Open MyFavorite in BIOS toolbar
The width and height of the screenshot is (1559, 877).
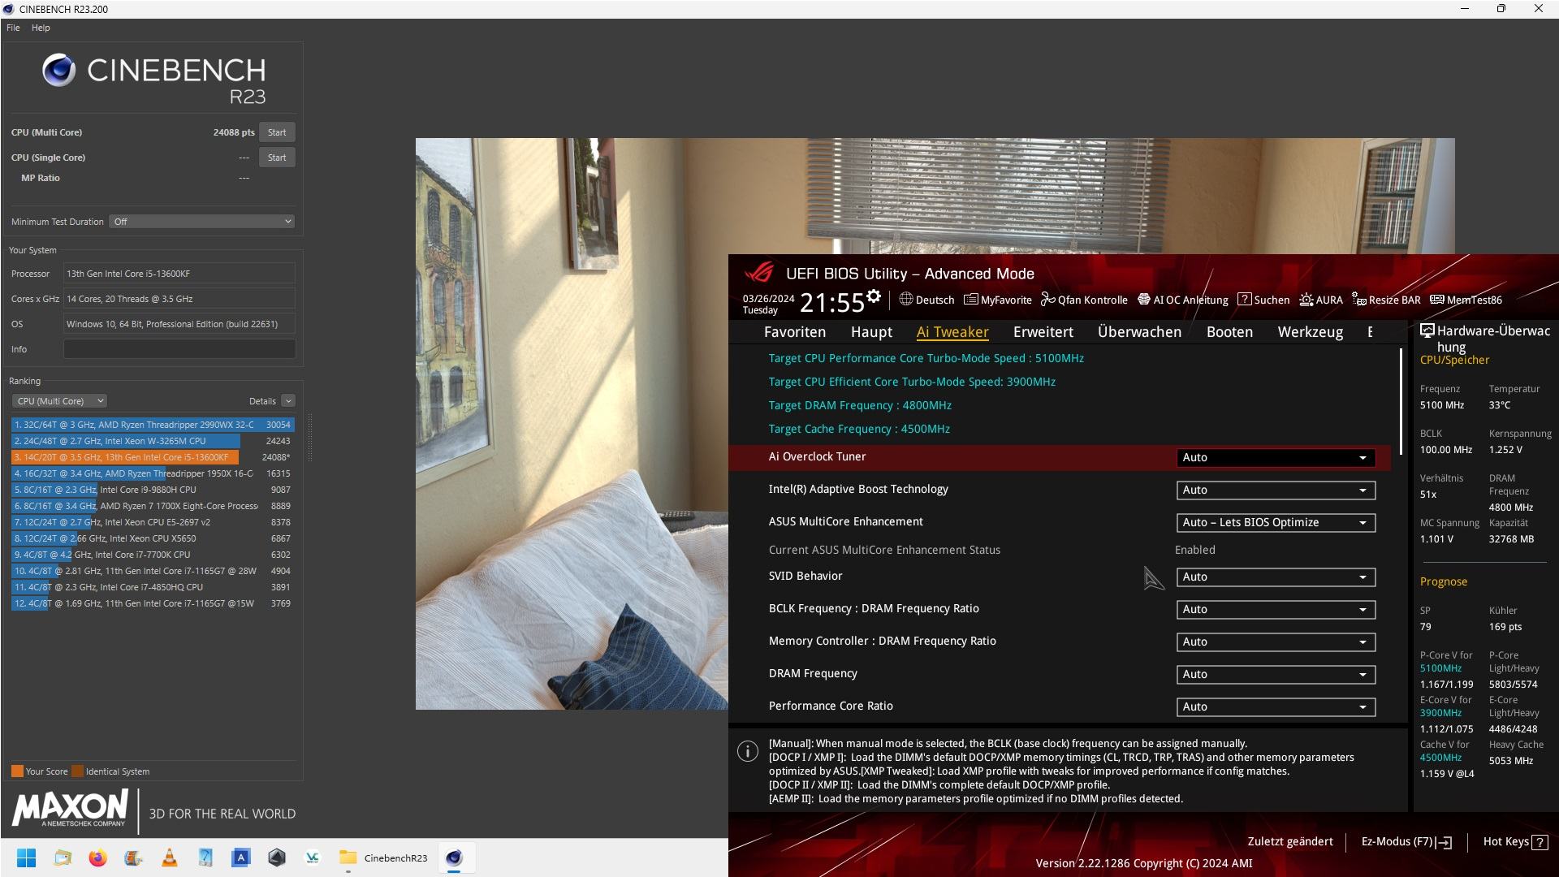click(x=998, y=300)
